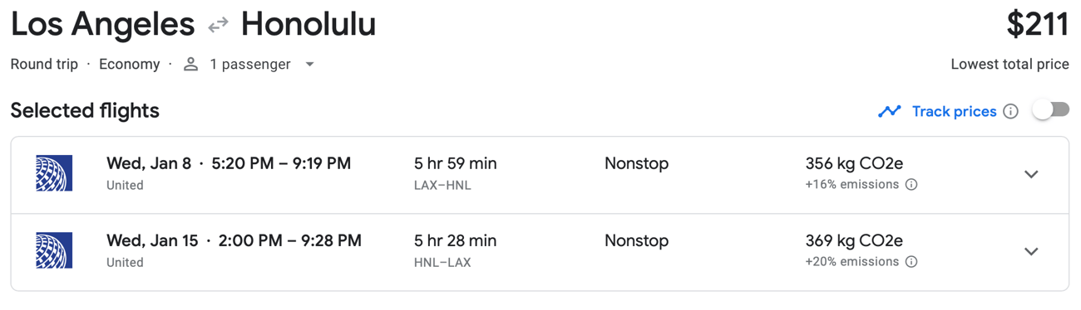
Task: Open emissions info icon for +16% emissions
Action: pyautogui.click(x=911, y=185)
